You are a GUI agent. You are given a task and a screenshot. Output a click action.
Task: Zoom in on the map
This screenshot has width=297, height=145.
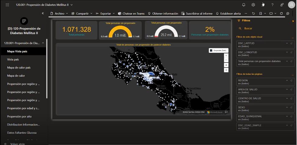tap(226, 56)
